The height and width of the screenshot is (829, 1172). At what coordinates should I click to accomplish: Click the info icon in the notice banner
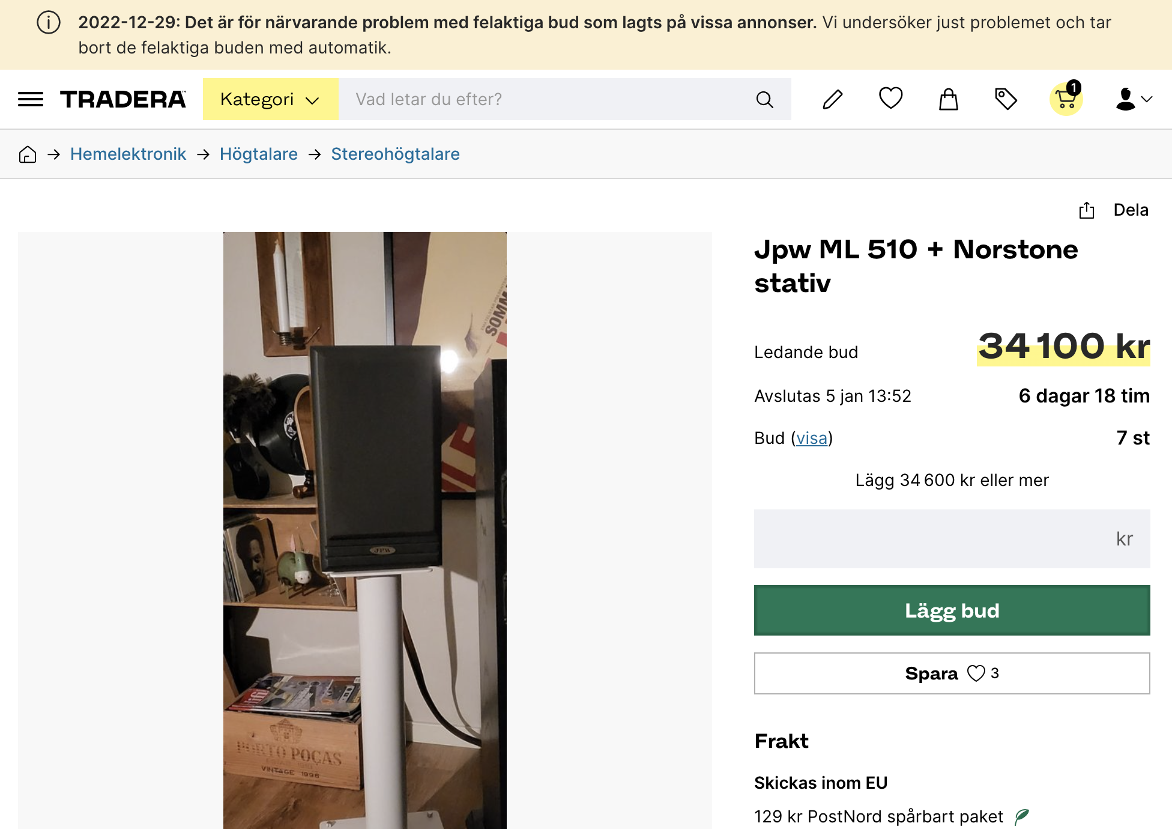(x=49, y=23)
